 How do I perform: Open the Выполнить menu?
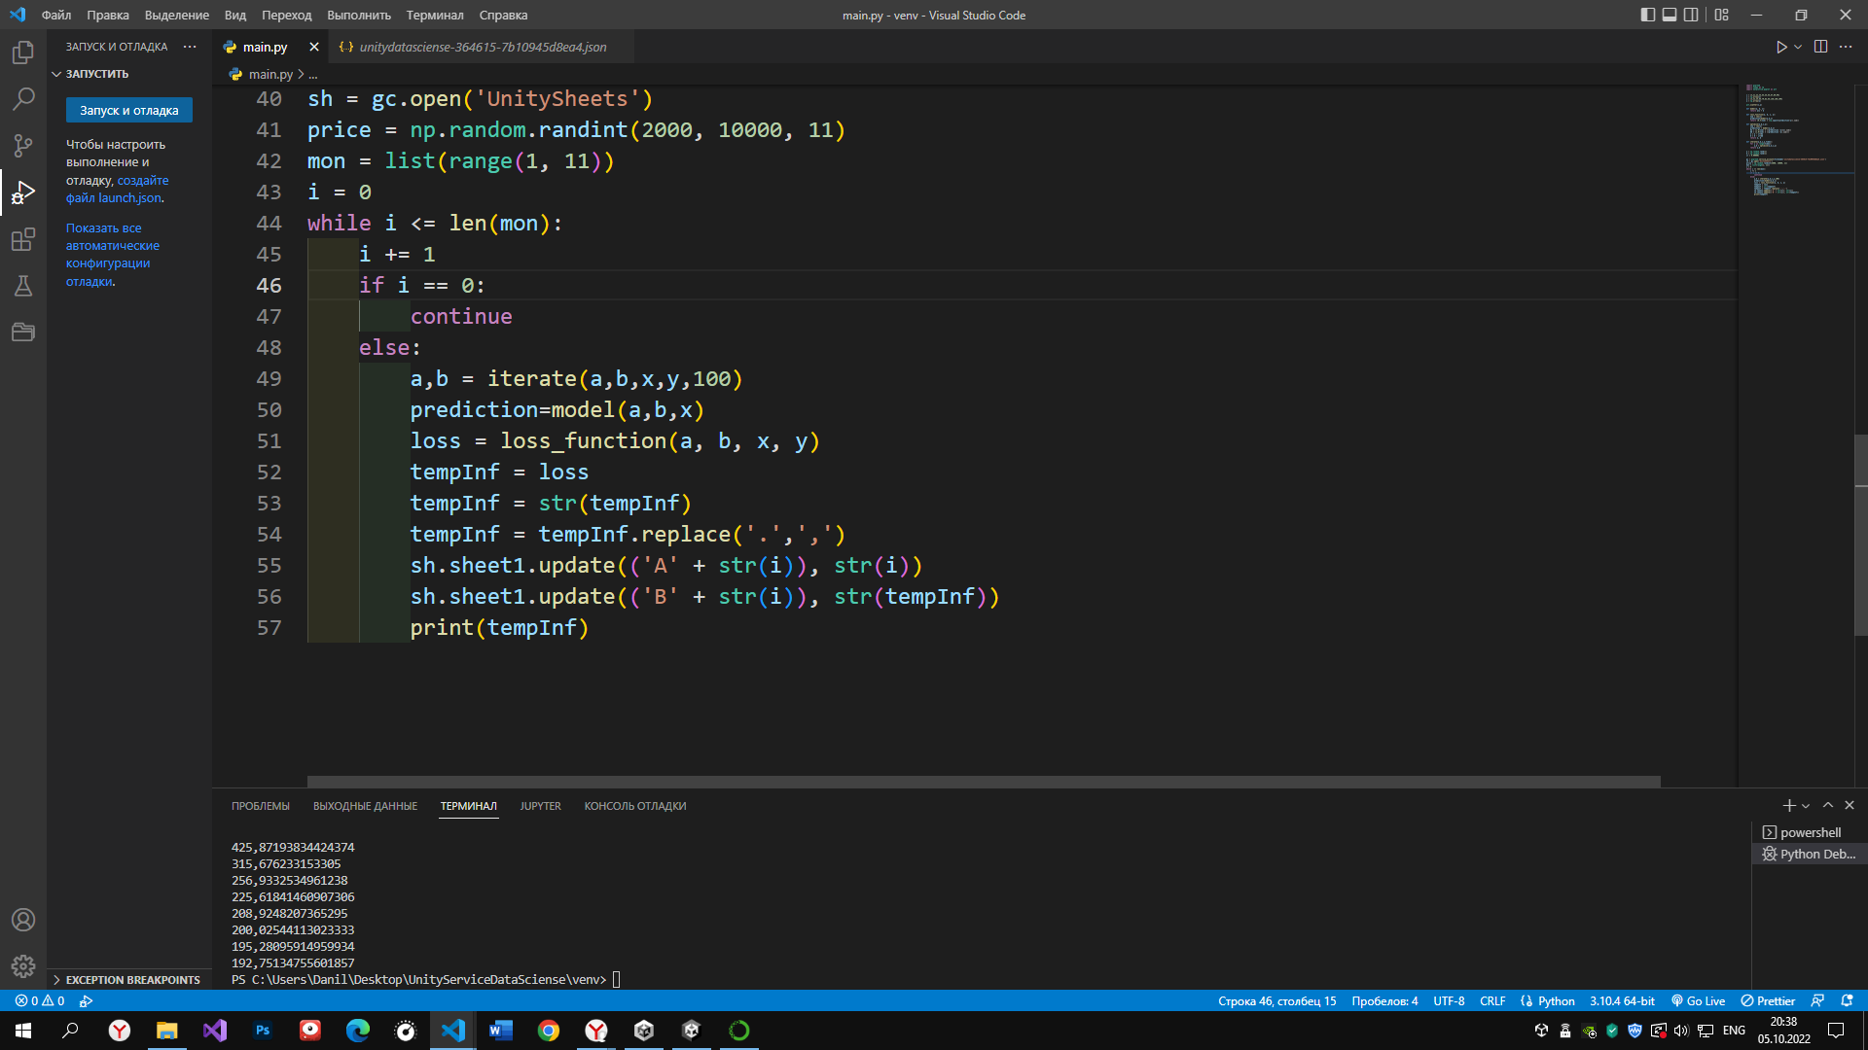point(359,15)
